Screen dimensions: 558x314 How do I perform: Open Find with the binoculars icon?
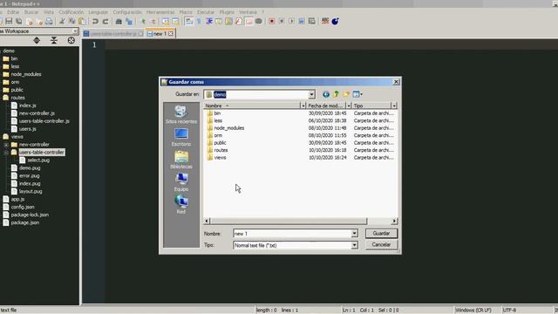119,21
